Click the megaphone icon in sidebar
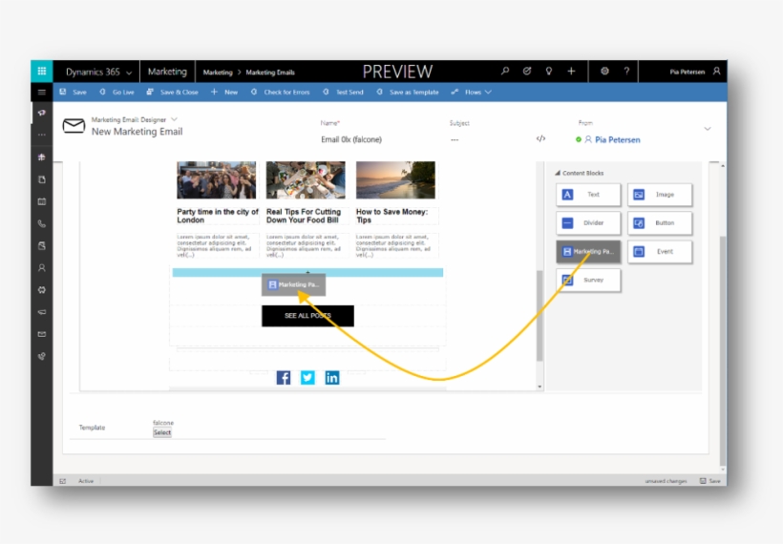Viewport: 783px width, 544px height. 42,312
